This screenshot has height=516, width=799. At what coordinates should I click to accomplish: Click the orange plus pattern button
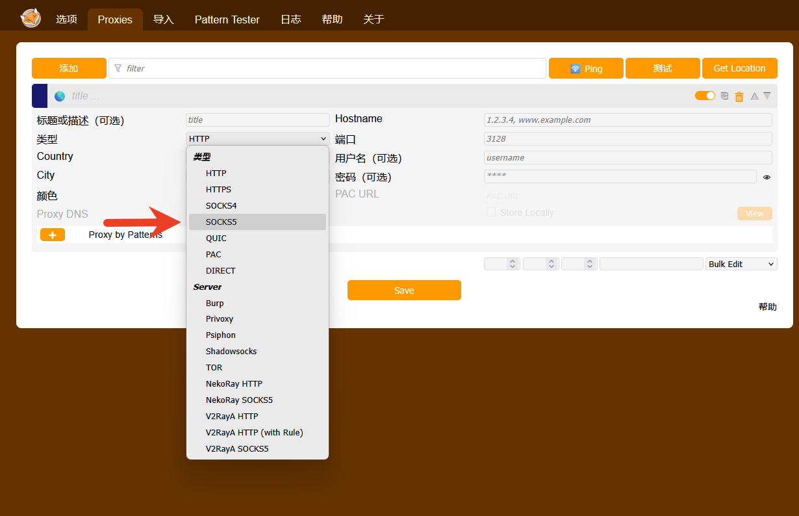[x=53, y=235]
